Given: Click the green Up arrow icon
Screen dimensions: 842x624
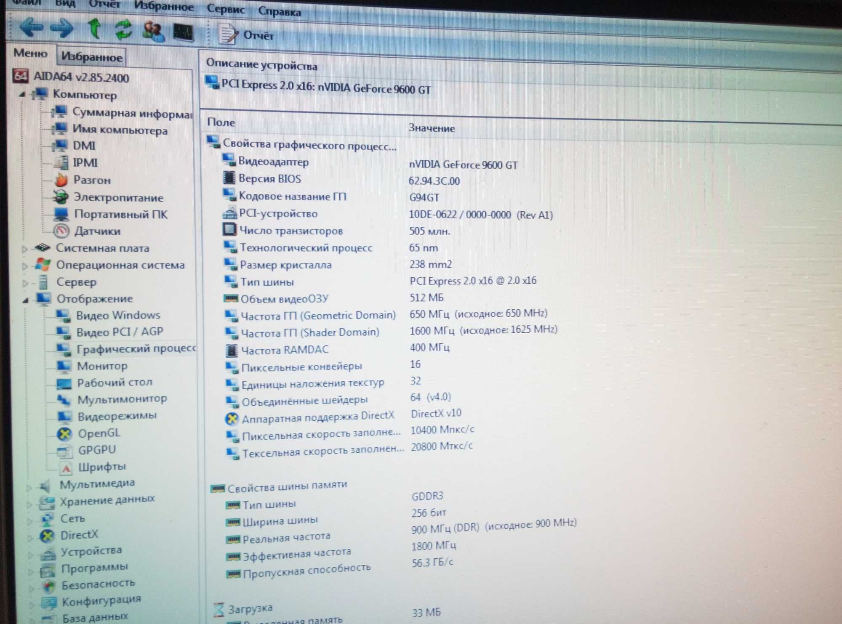Looking at the screenshot, I should [x=94, y=29].
